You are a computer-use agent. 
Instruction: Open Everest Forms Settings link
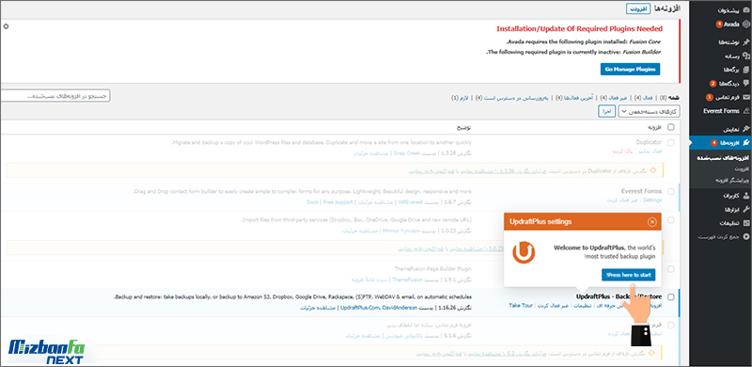(x=652, y=199)
